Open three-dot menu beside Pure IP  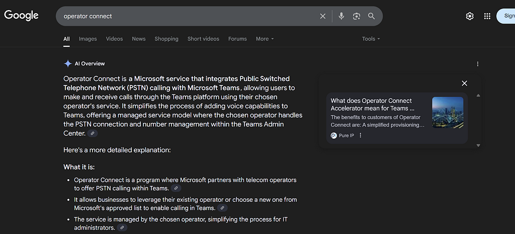(360, 136)
